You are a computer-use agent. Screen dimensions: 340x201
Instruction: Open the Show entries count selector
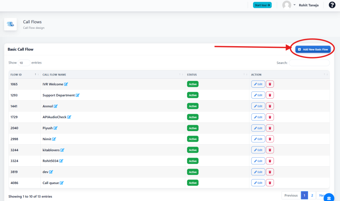coord(24,63)
